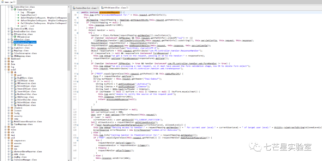Collapse the model package
Image resolution: width=322 pixels, height=161 pixels.
6,70
